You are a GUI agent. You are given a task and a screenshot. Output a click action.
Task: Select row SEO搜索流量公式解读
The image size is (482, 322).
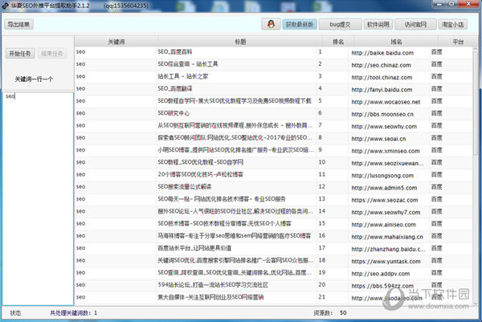(x=274, y=187)
